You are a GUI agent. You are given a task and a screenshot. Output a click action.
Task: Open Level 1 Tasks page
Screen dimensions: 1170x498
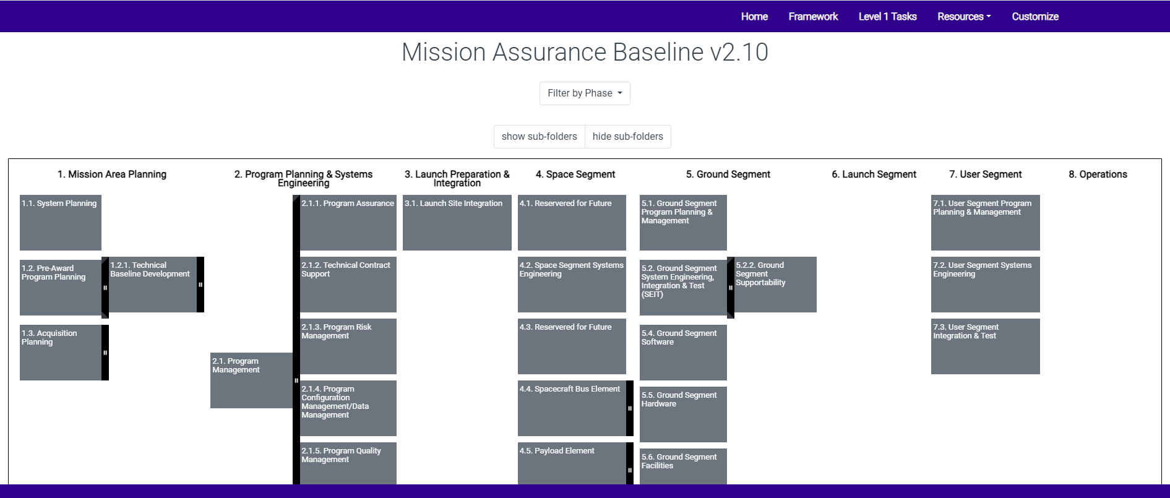pos(887,17)
